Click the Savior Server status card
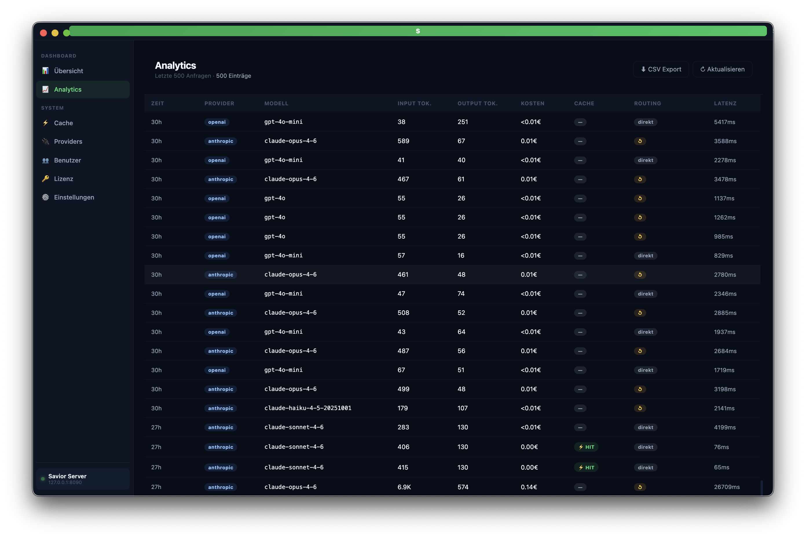The height and width of the screenshot is (539, 806). pyautogui.click(x=83, y=479)
